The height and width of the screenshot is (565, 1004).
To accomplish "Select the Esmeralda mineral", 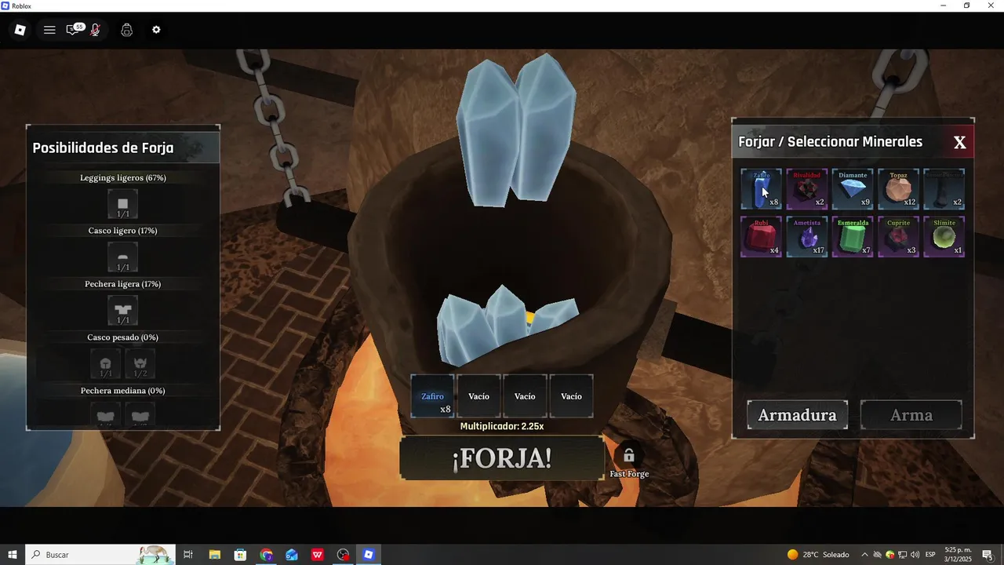I will click(853, 237).
